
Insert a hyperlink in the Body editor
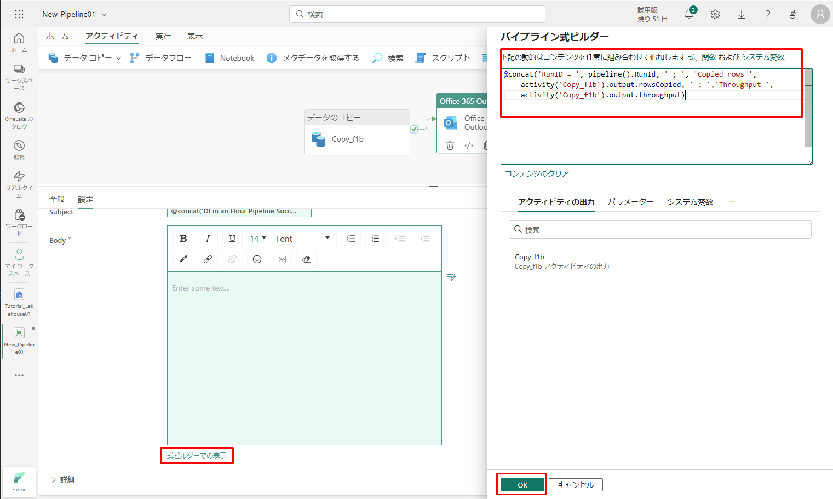(208, 259)
